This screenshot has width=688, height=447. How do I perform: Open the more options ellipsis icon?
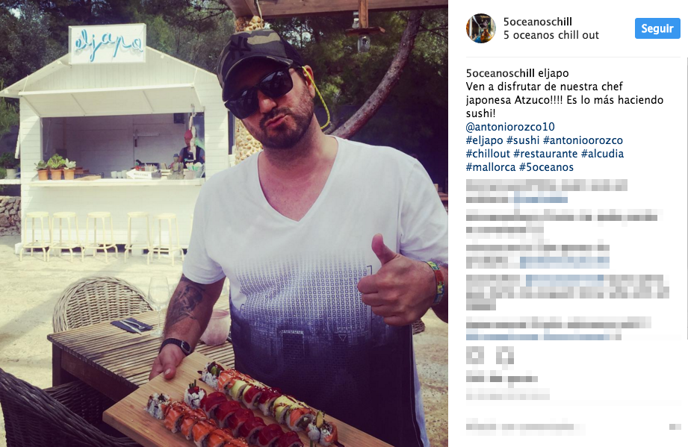point(675,426)
